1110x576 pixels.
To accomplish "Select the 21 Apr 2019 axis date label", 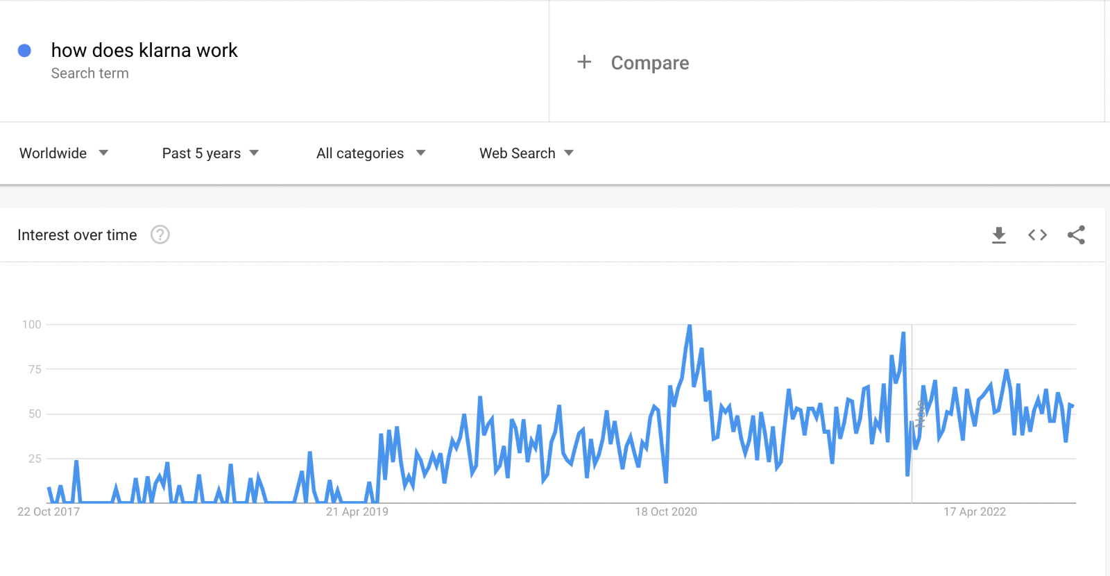I will (x=357, y=511).
